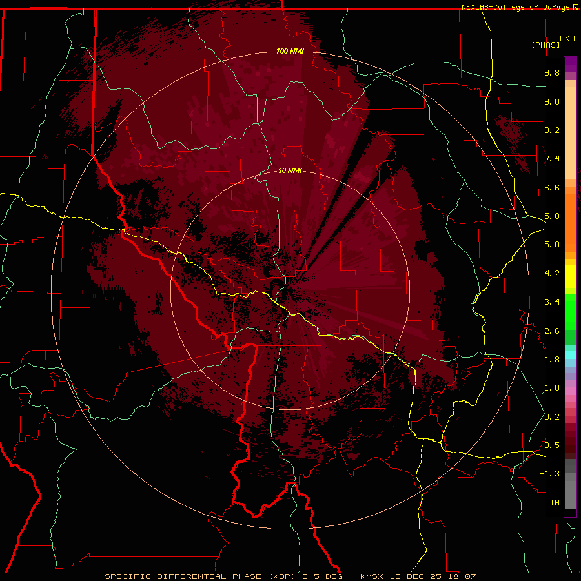581x581 pixels.
Task: Pick the cyan color bar segment
Action: [x=570, y=355]
